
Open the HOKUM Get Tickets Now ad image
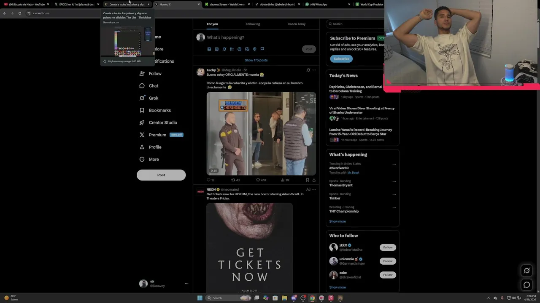tap(249, 248)
